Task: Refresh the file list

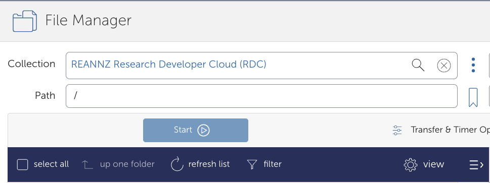Action: pyautogui.click(x=200, y=164)
